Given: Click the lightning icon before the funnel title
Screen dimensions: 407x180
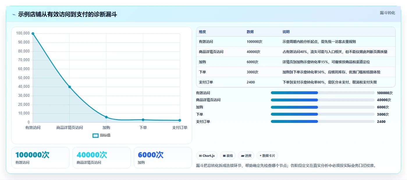Looking at the screenshot, I should [x=14, y=14].
